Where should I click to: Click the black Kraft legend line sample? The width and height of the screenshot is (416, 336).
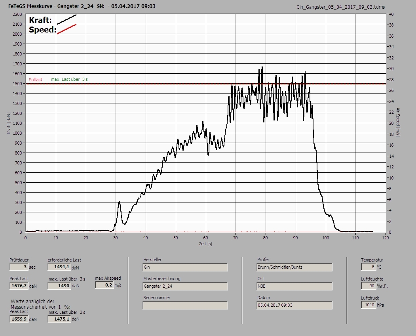(x=66, y=19)
